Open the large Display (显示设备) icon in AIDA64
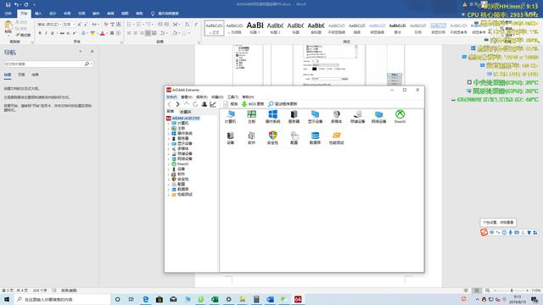The width and height of the screenshot is (543, 305). 315,117
